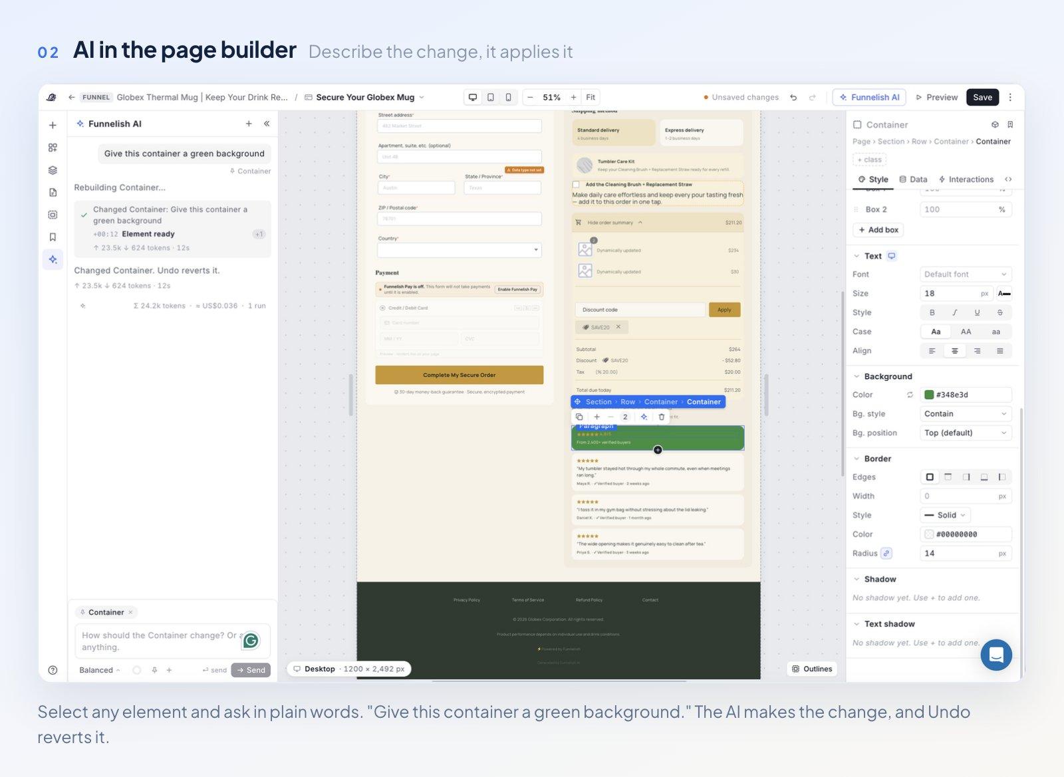Screen dimensions: 1064x777
Task: Open the bookmark icon in left sidebar
Action: click(53, 237)
